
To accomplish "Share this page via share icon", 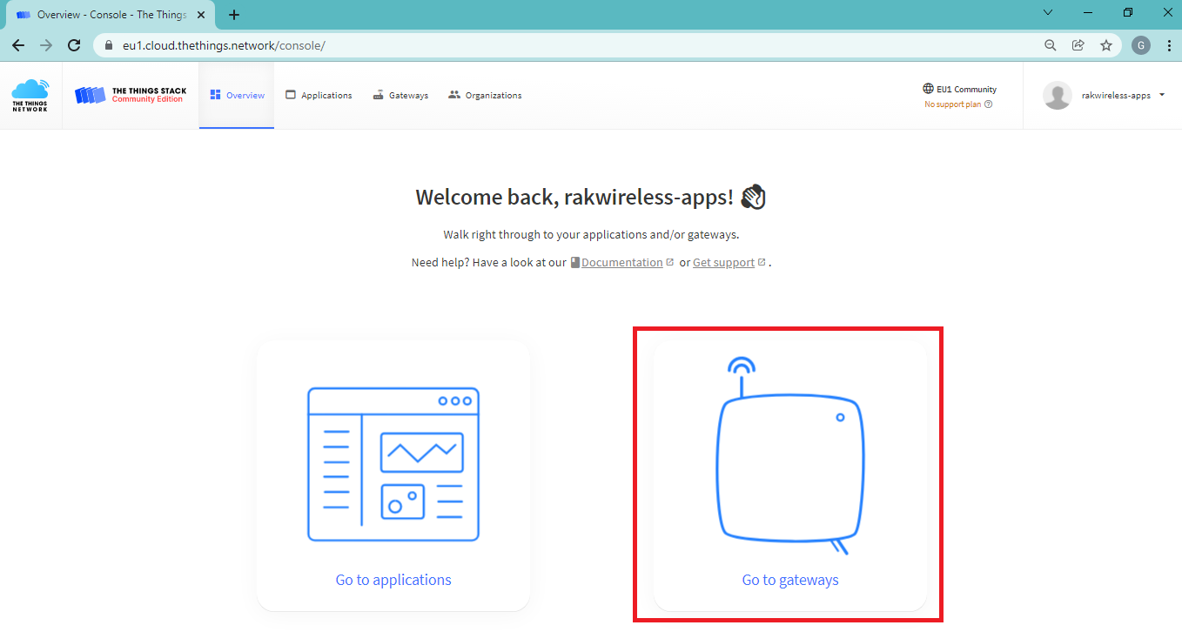I will click(1078, 45).
